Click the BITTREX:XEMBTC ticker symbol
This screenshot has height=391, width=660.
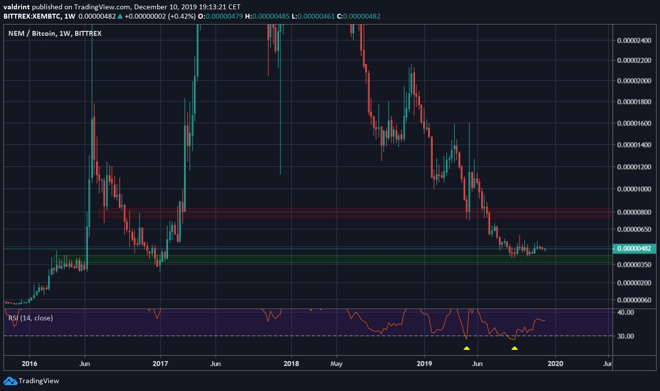click(x=32, y=15)
